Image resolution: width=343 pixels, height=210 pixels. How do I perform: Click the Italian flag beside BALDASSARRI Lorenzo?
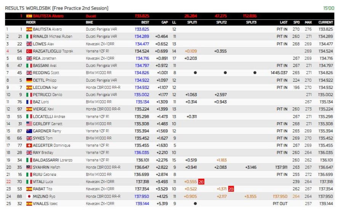click(x=29, y=160)
